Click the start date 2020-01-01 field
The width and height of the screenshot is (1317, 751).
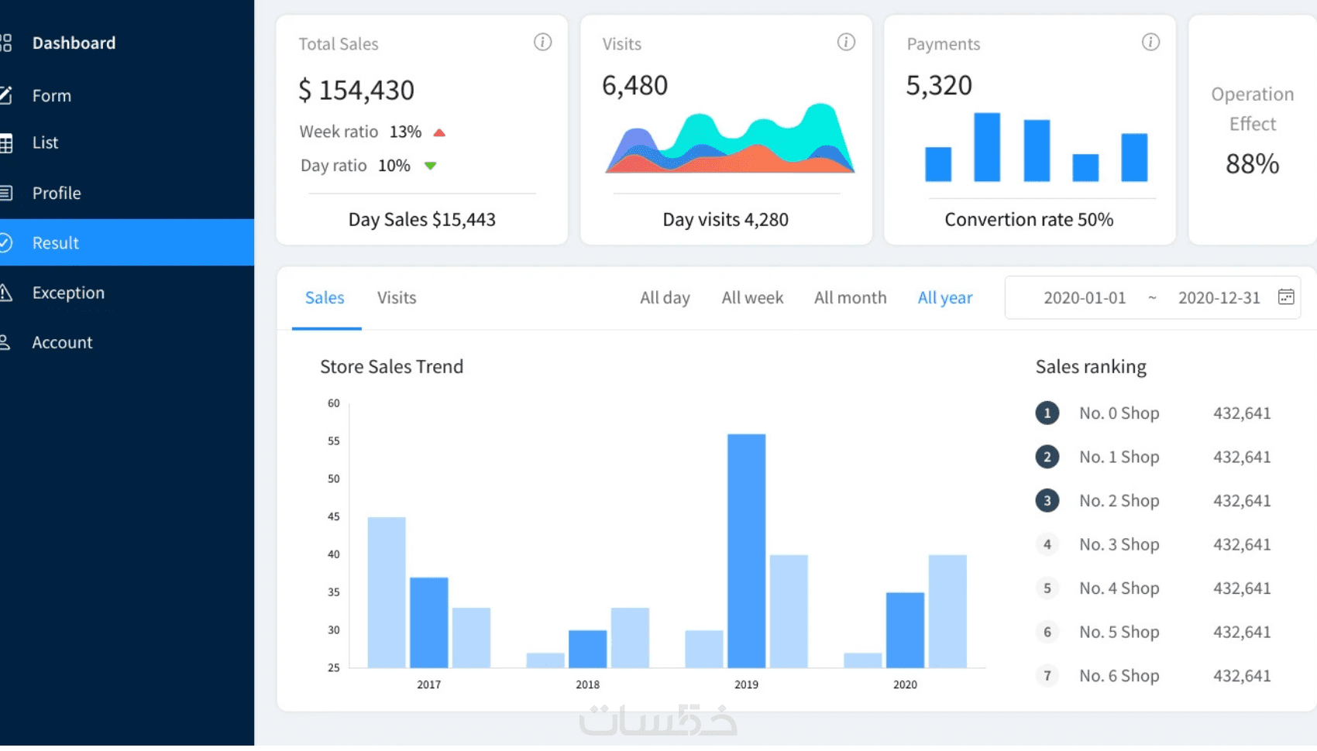point(1084,298)
